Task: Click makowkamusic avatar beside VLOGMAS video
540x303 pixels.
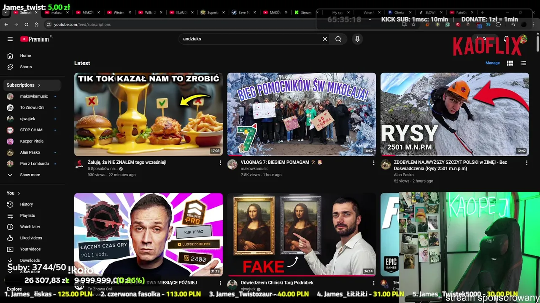Action: coord(232,165)
